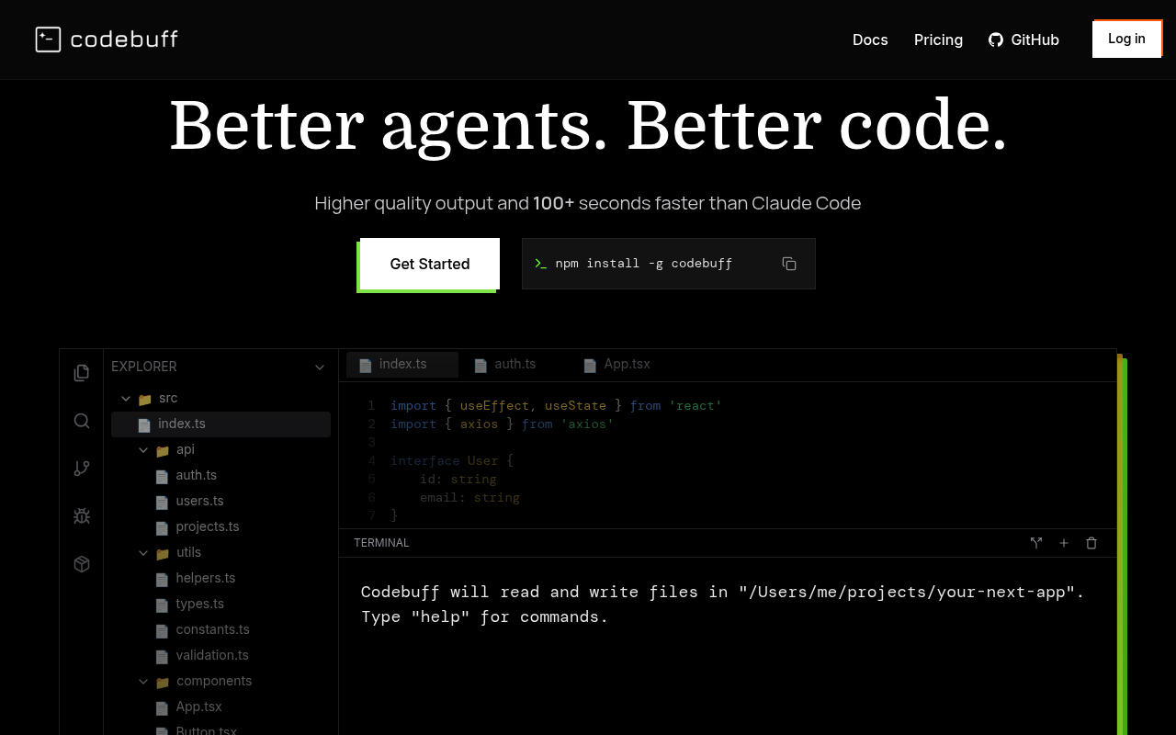This screenshot has height=735, width=1176.
Task: Collapse the components folder chevron
Action: click(x=143, y=682)
